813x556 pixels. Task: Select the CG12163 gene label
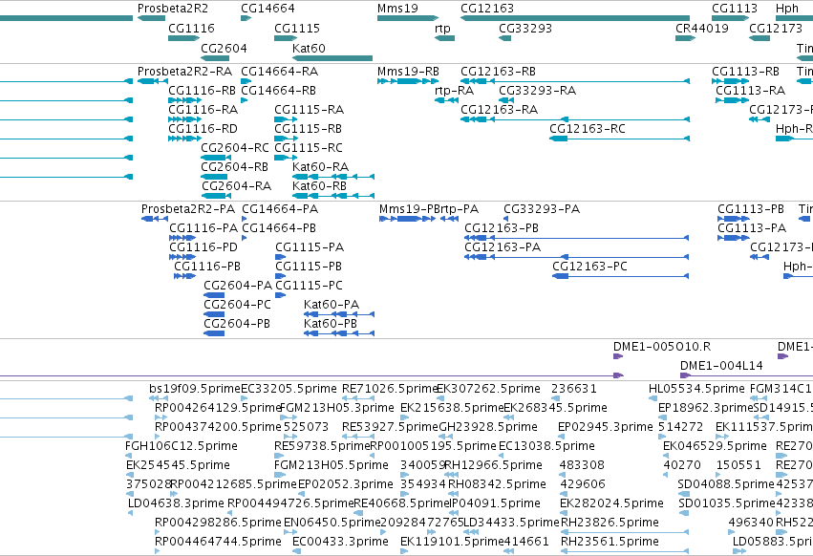pyautogui.click(x=487, y=9)
